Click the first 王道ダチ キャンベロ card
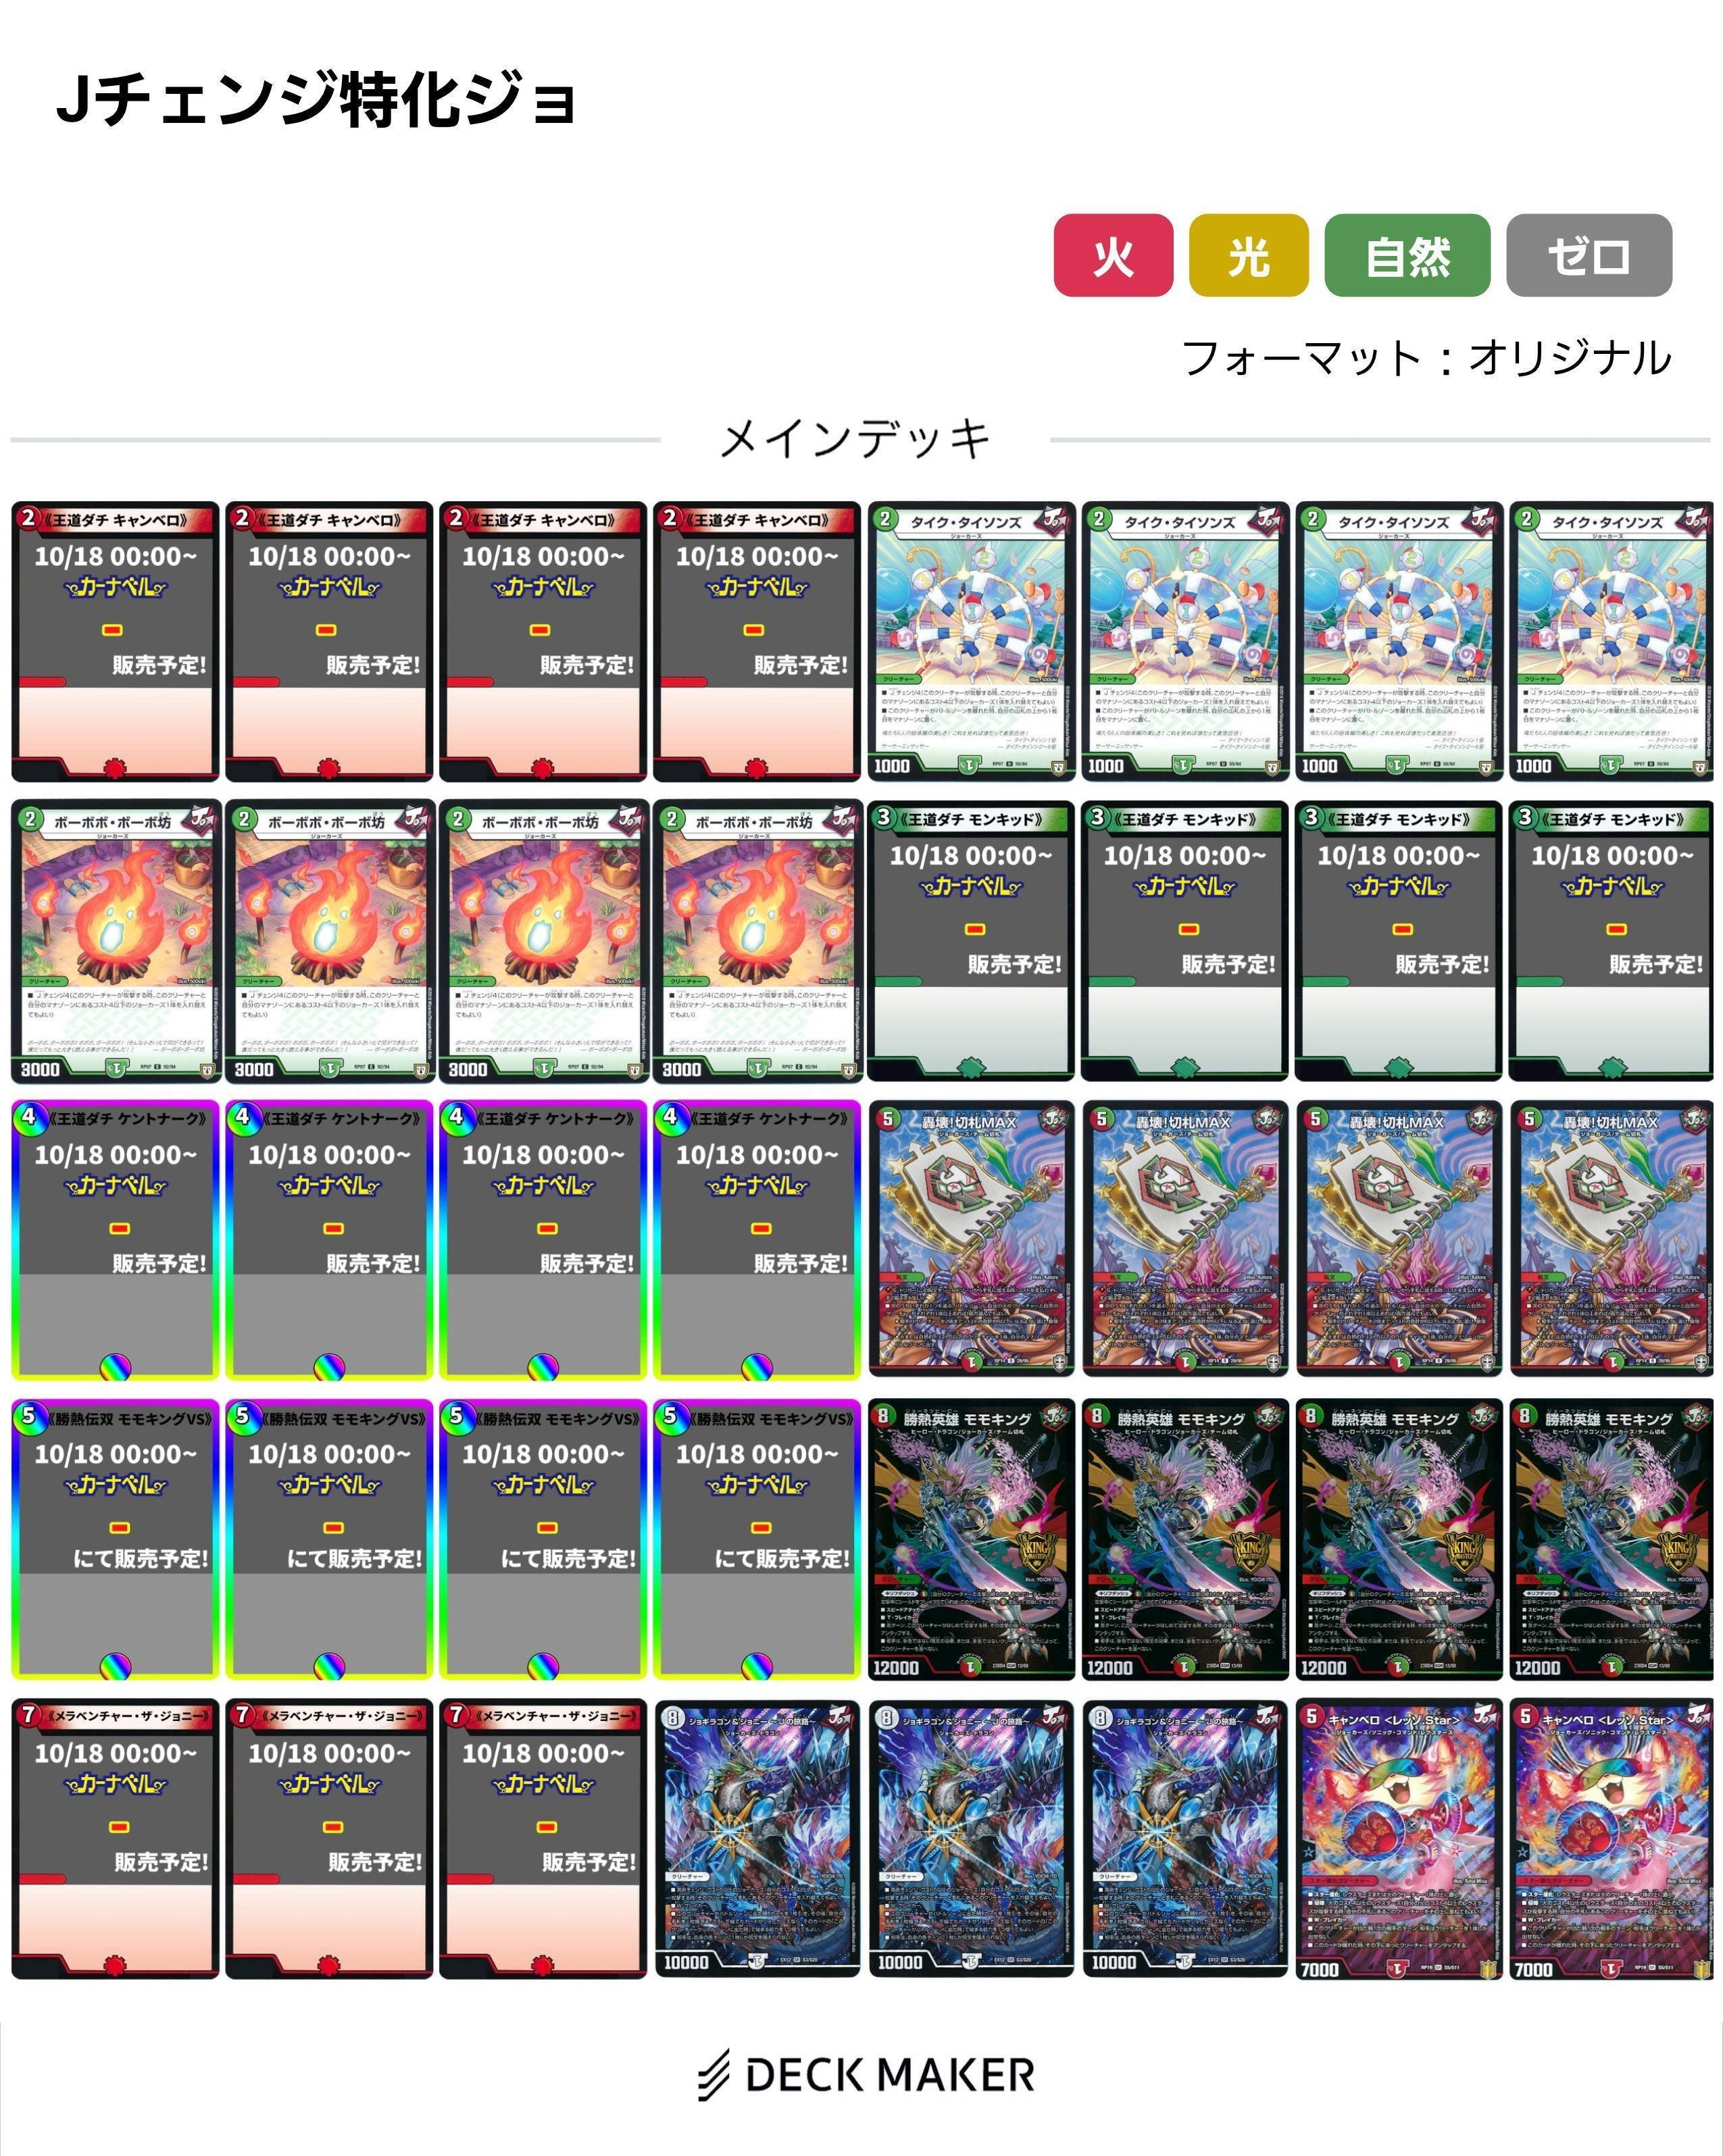1723x2156 pixels. tap(115, 641)
